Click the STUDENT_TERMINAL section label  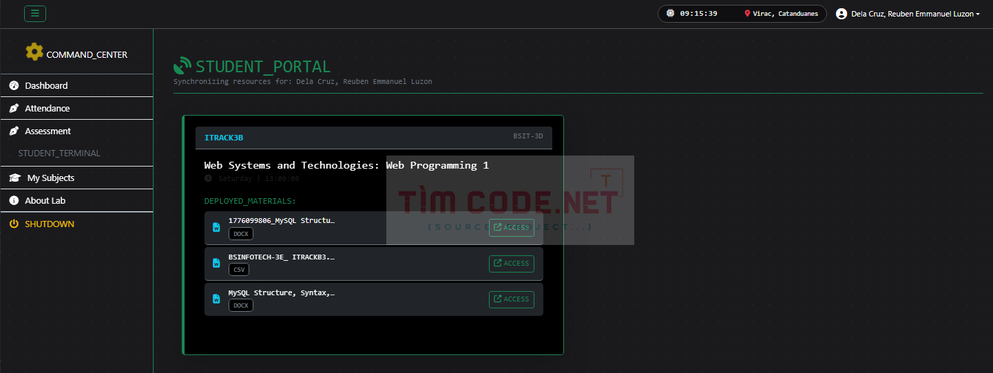point(59,153)
